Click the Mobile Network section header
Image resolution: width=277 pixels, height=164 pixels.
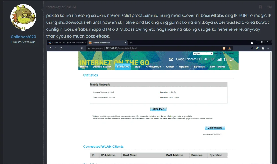(x=158, y=85)
